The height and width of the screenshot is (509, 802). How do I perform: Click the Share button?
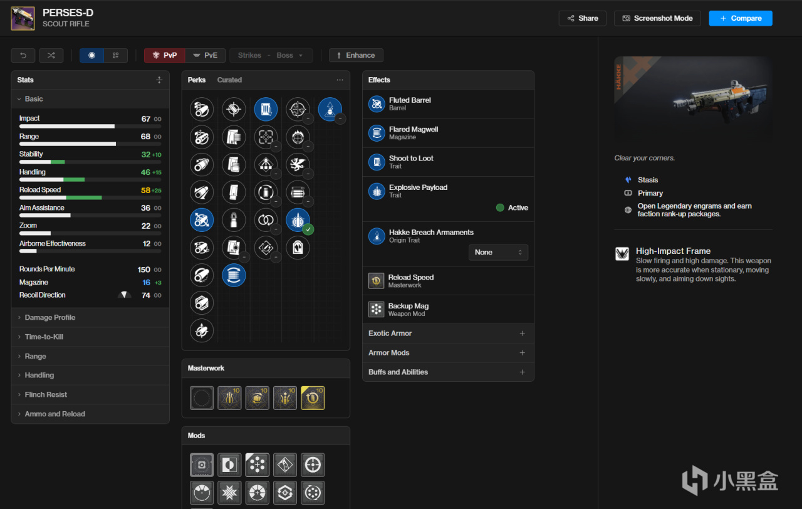click(582, 18)
